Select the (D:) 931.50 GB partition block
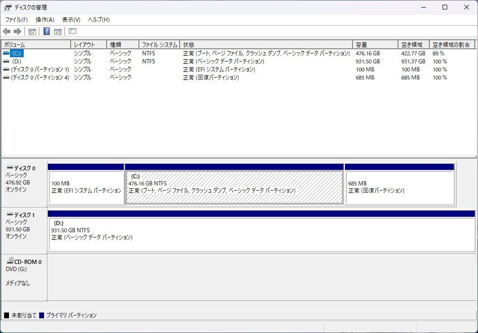 pyautogui.click(x=261, y=231)
